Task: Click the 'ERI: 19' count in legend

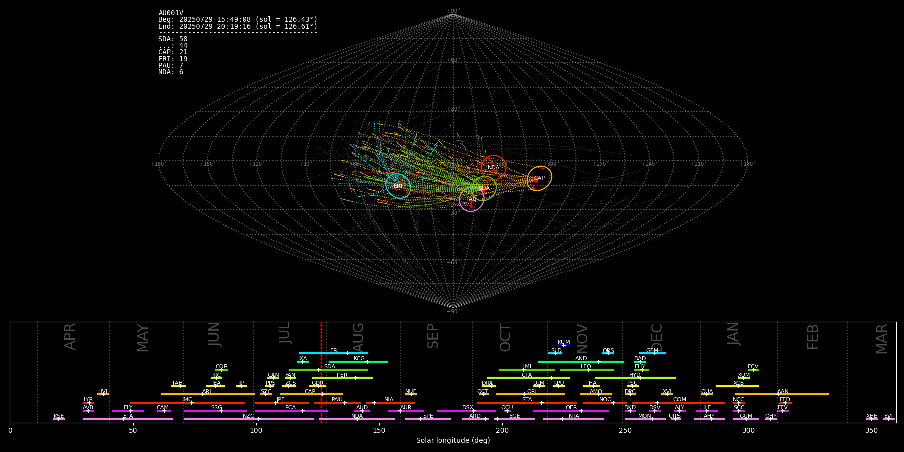Action: tap(173, 59)
